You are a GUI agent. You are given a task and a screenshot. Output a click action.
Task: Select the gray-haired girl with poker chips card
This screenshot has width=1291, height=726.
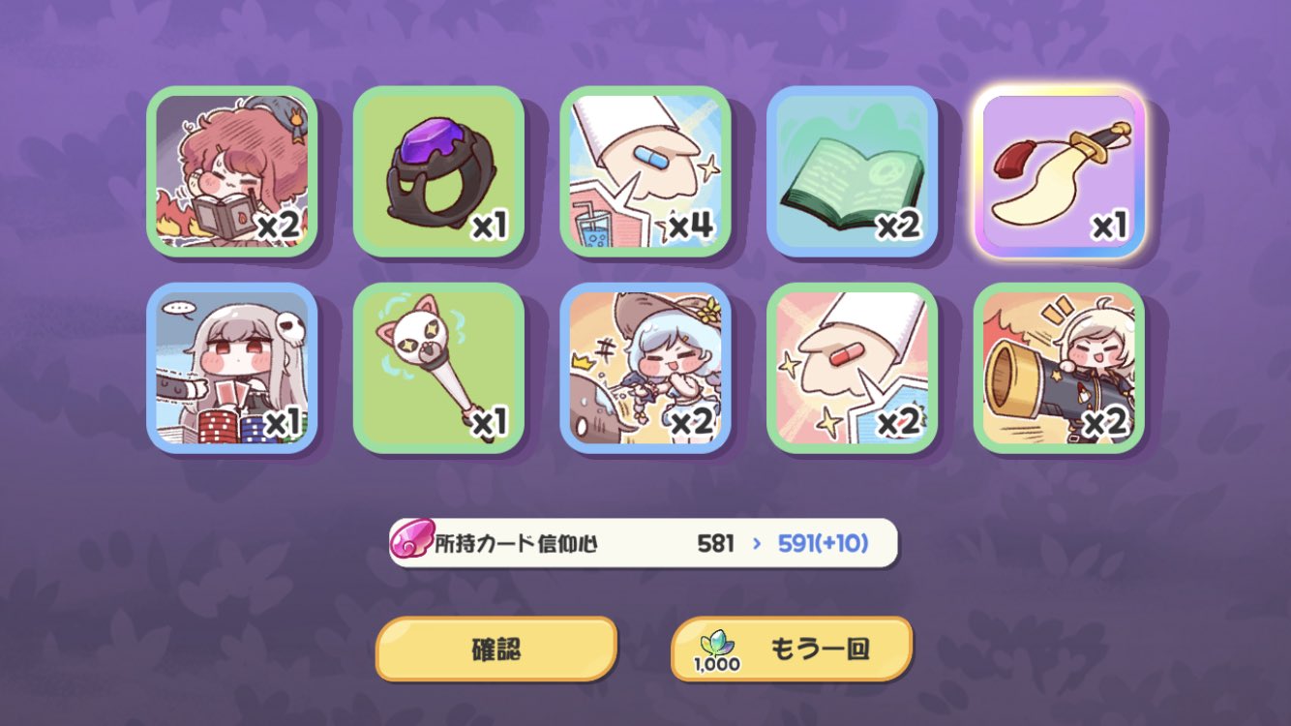232,368
